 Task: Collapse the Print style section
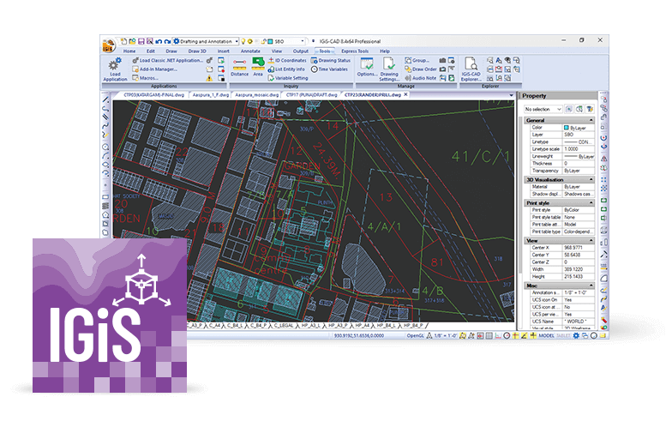tap(591, 202)
